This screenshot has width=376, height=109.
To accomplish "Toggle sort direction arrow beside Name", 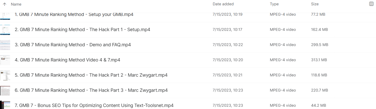I will click(5, 4).
